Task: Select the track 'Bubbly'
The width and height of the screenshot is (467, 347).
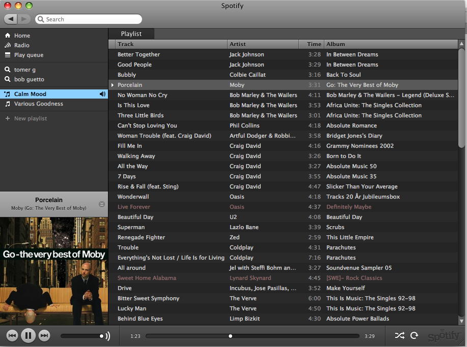Action: (127, 75)
